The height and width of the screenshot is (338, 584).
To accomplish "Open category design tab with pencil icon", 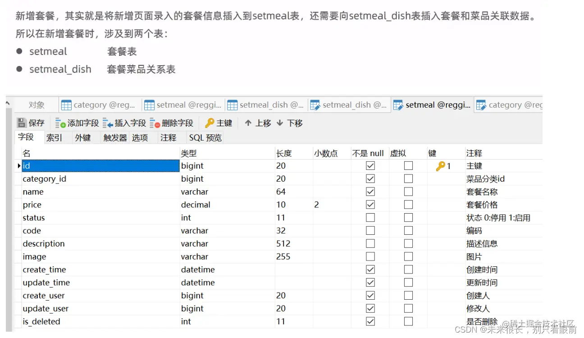I will coord(509,105).
